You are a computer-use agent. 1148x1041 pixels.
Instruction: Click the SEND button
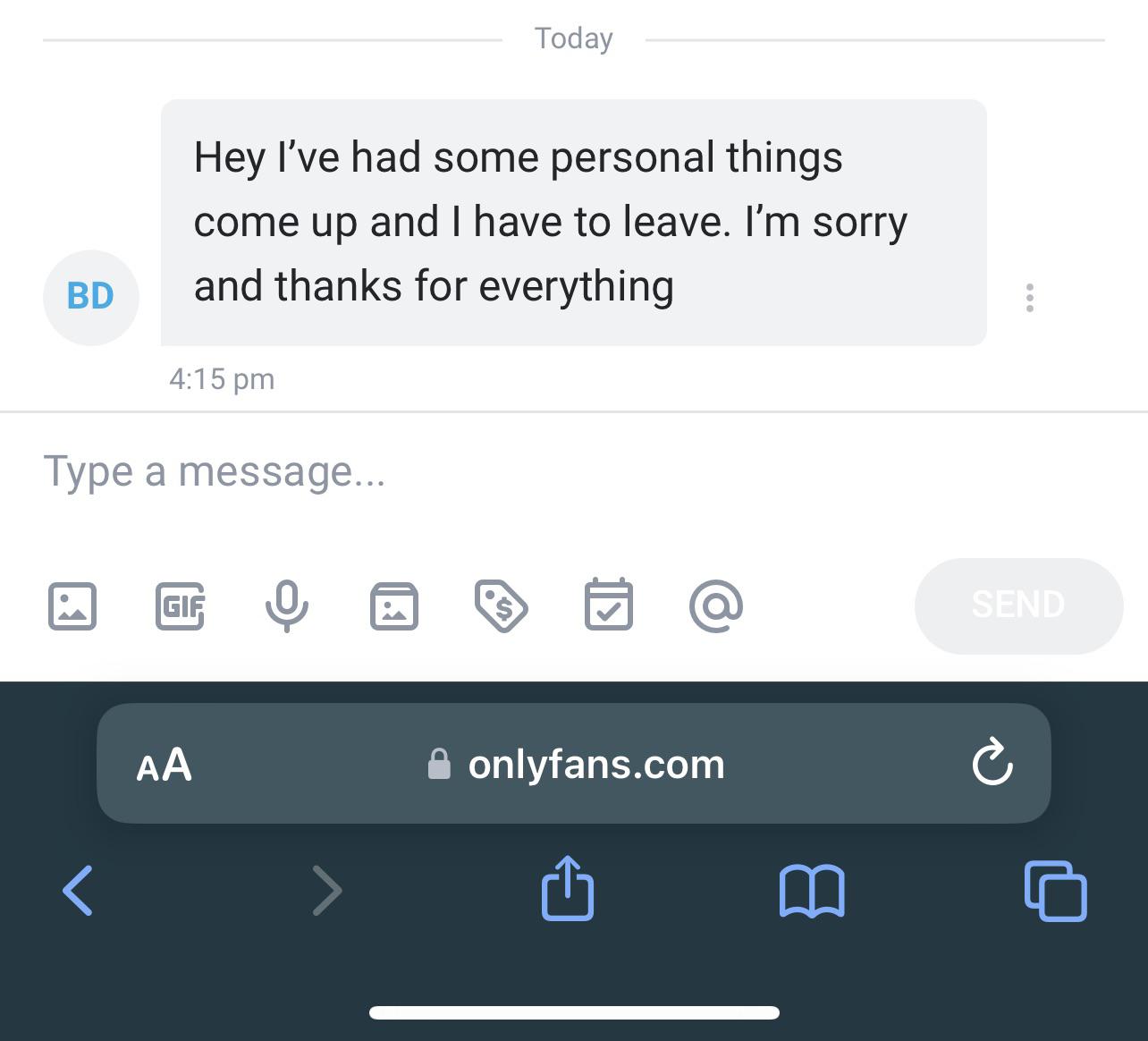[x=1018, y=605]
